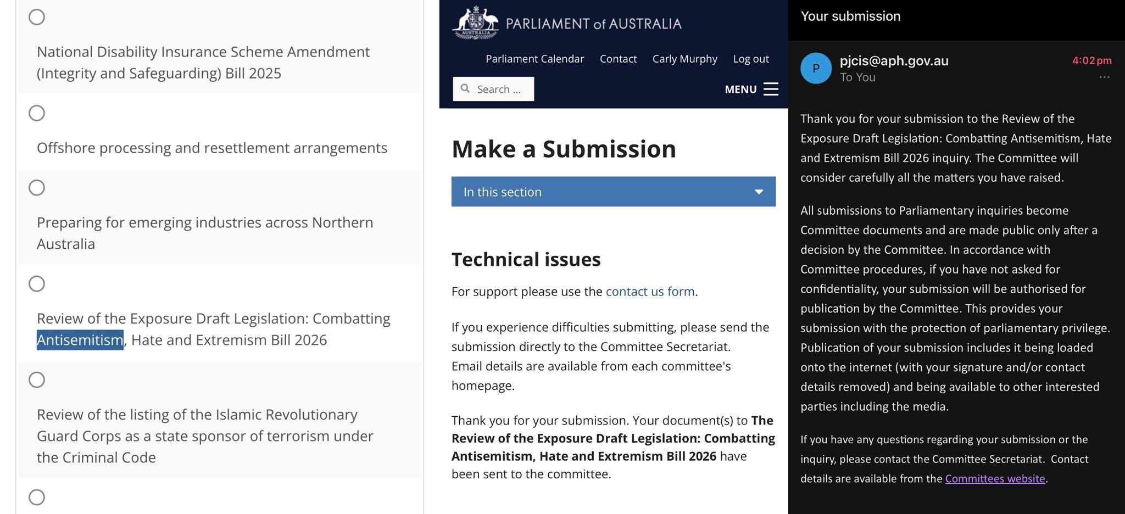This screenshot has width=1125, height=514.
Task: Open the email three-dots options
Action: [1104, 77]
